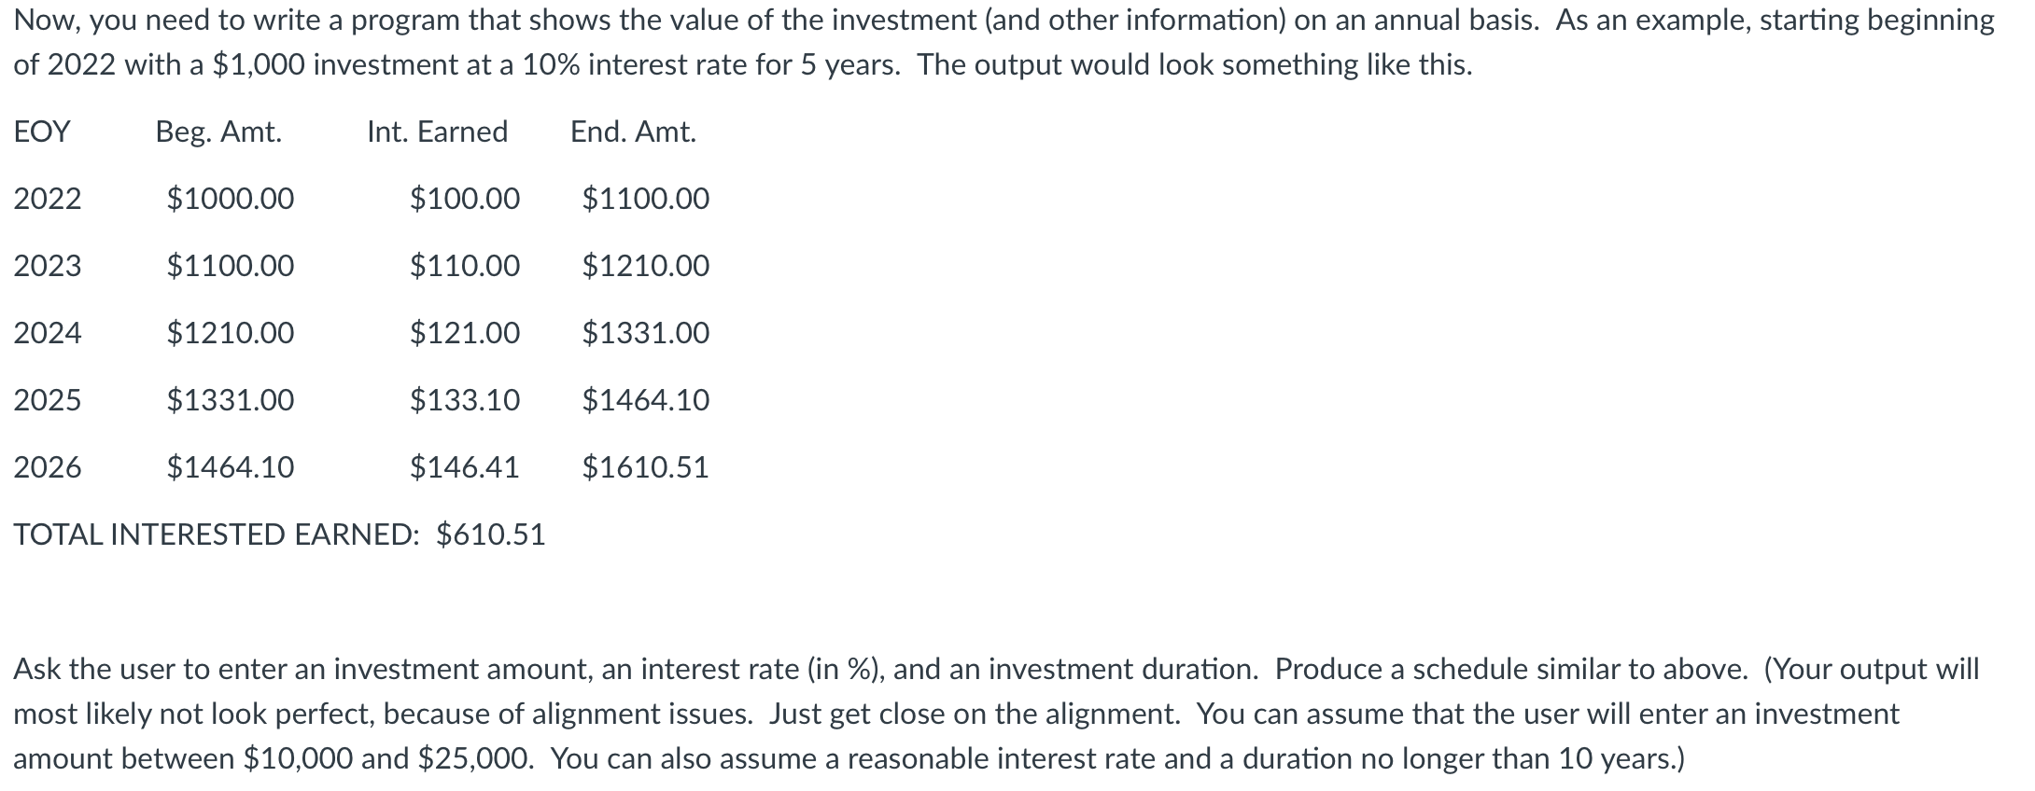The image size is (2035, 791).
Task: Click the $1000.00 beginning amount for 2022
Action: (x=231, y=199)
